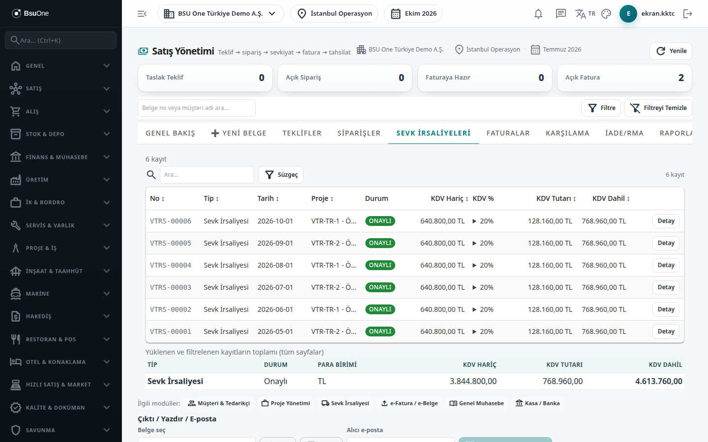Focus the sidebar Ara search field
The width and height of the screenshot is (708, 442).
click(61, 40)
